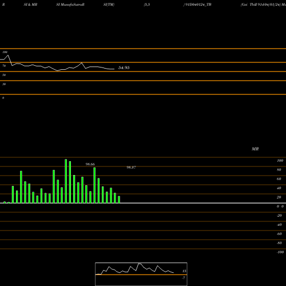Click the last green bar of MR histogram
This screenshot has width=286, height=286.
tap(119, 200)
